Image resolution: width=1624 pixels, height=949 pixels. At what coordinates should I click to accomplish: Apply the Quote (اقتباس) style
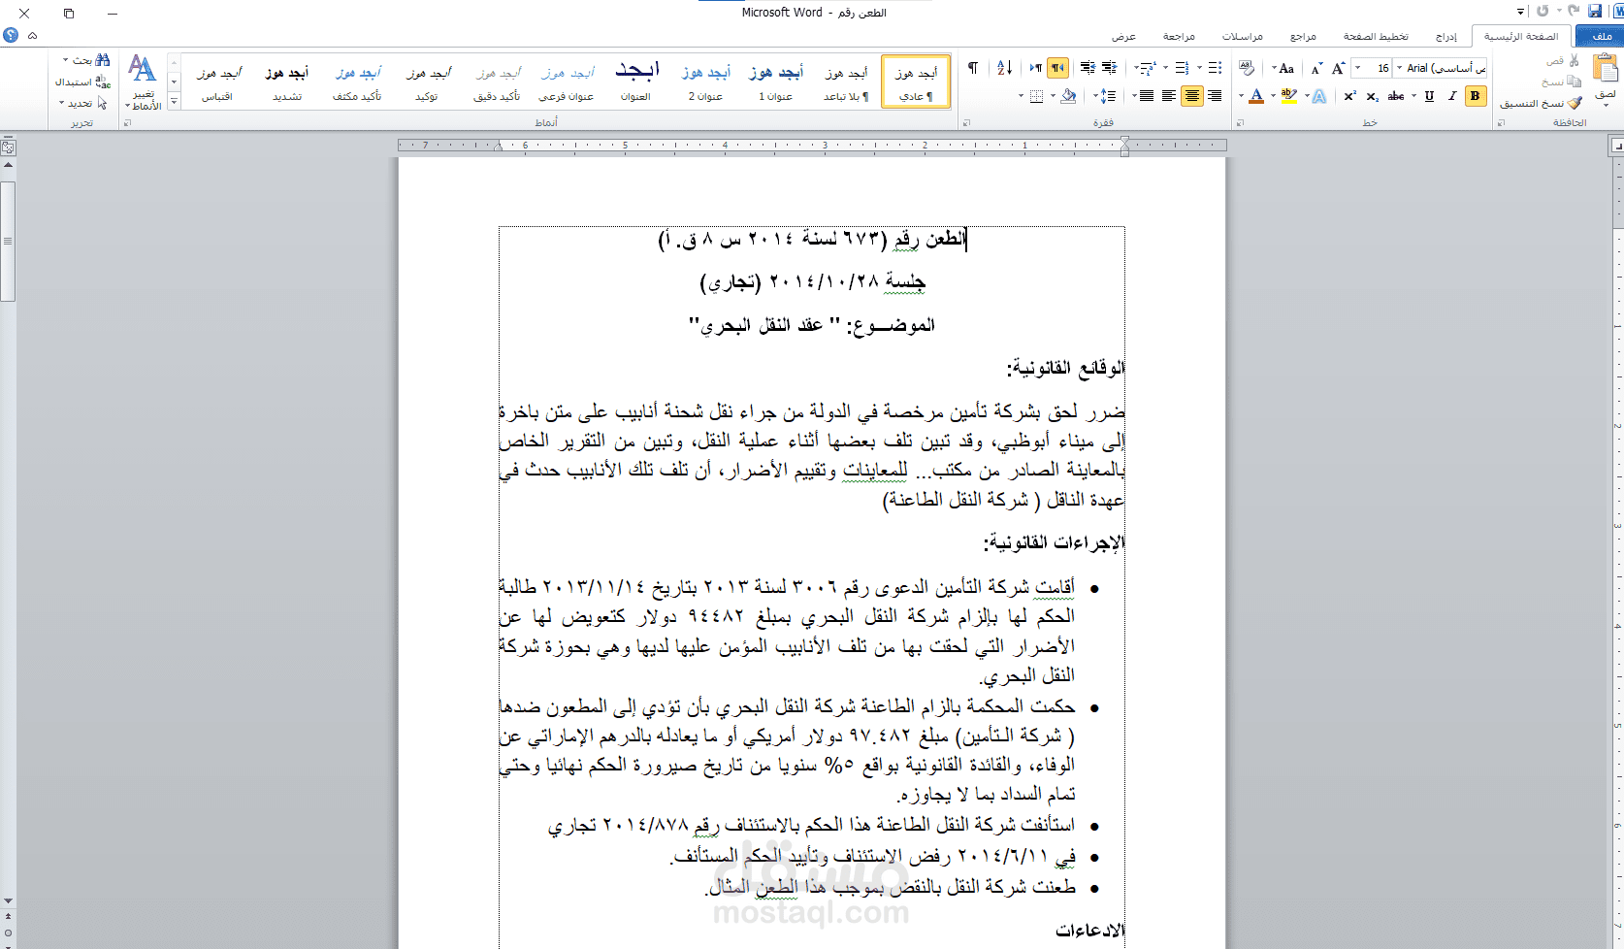click(217, 82)
